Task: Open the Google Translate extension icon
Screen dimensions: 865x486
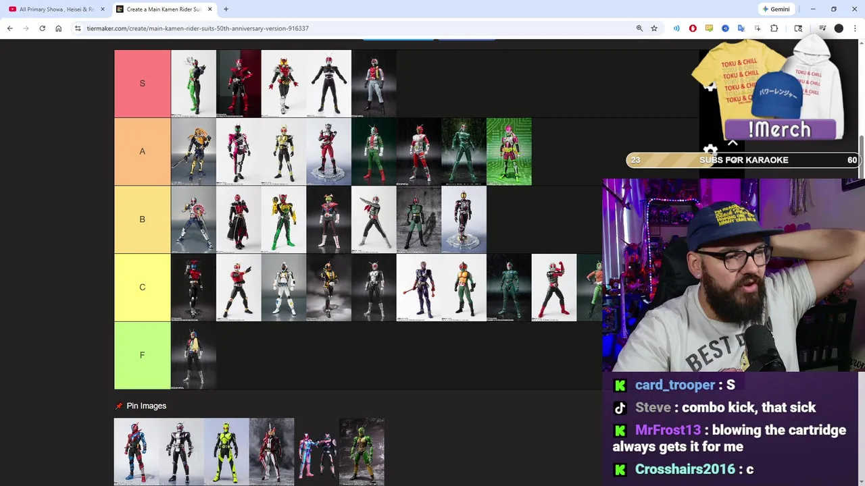Action: tap(741, 28)
